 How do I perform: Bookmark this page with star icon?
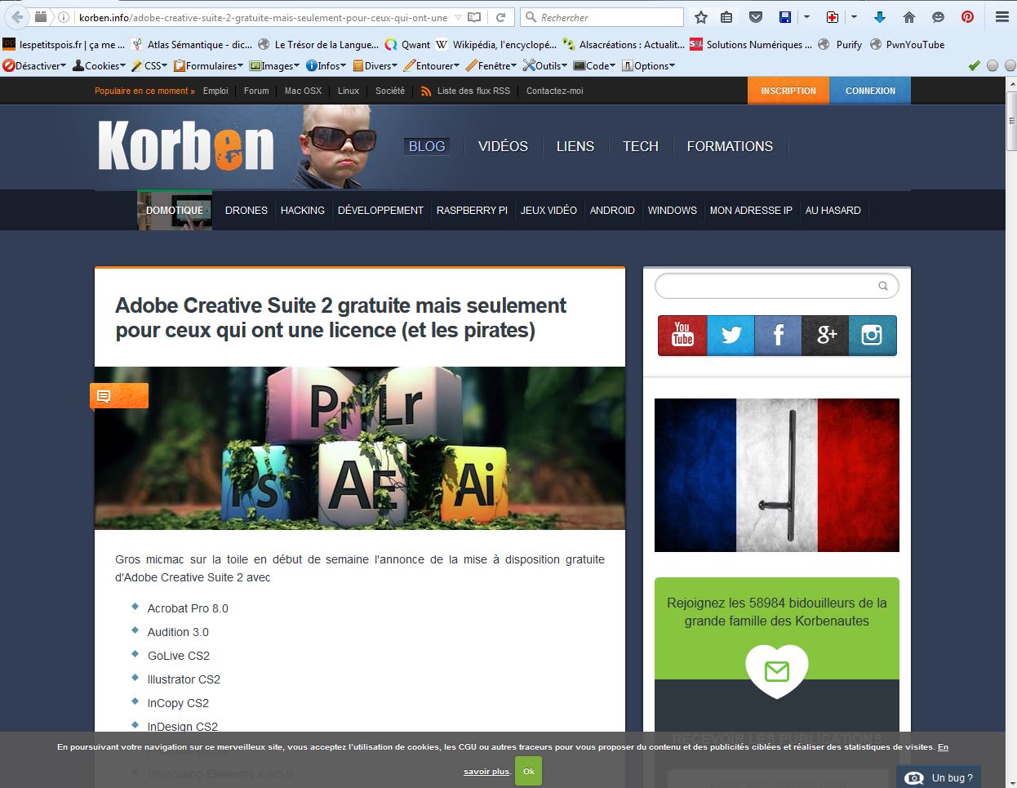point(701,17)
